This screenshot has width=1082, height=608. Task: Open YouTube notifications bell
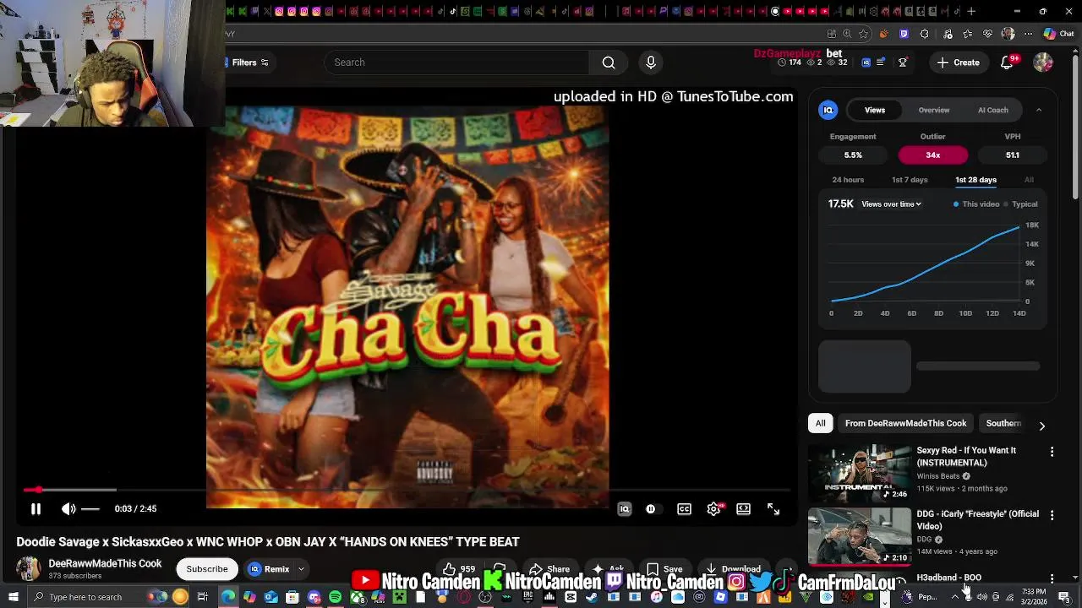point(1007,62)
